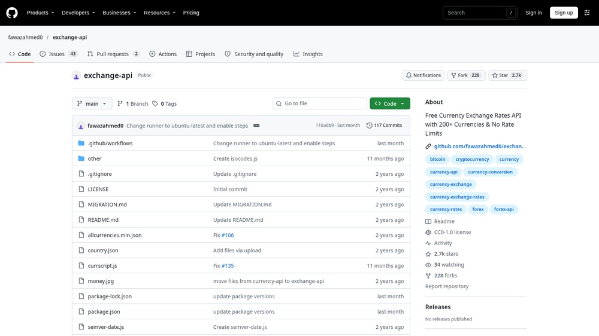Select the file icon for money.jpg

81,281
